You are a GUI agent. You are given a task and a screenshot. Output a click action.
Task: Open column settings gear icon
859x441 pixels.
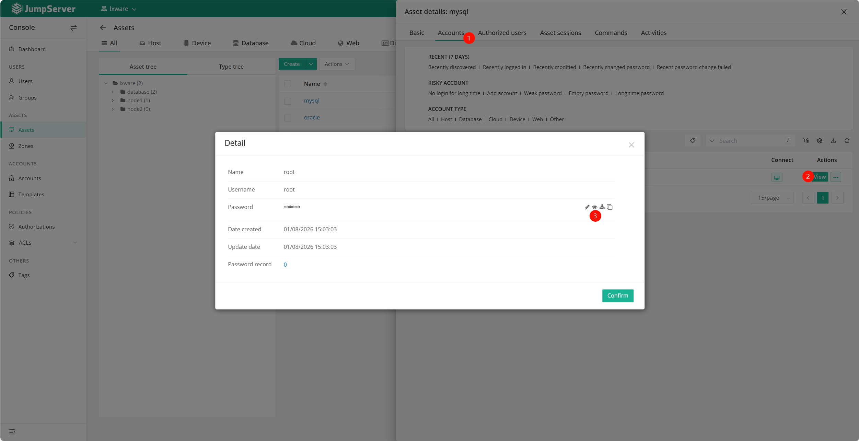[820, 141]
